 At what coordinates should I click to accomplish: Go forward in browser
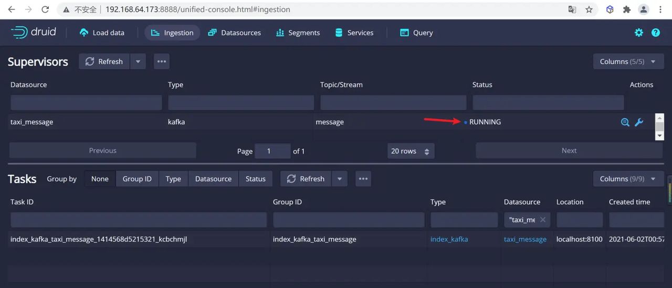click(x=28, y=9)
